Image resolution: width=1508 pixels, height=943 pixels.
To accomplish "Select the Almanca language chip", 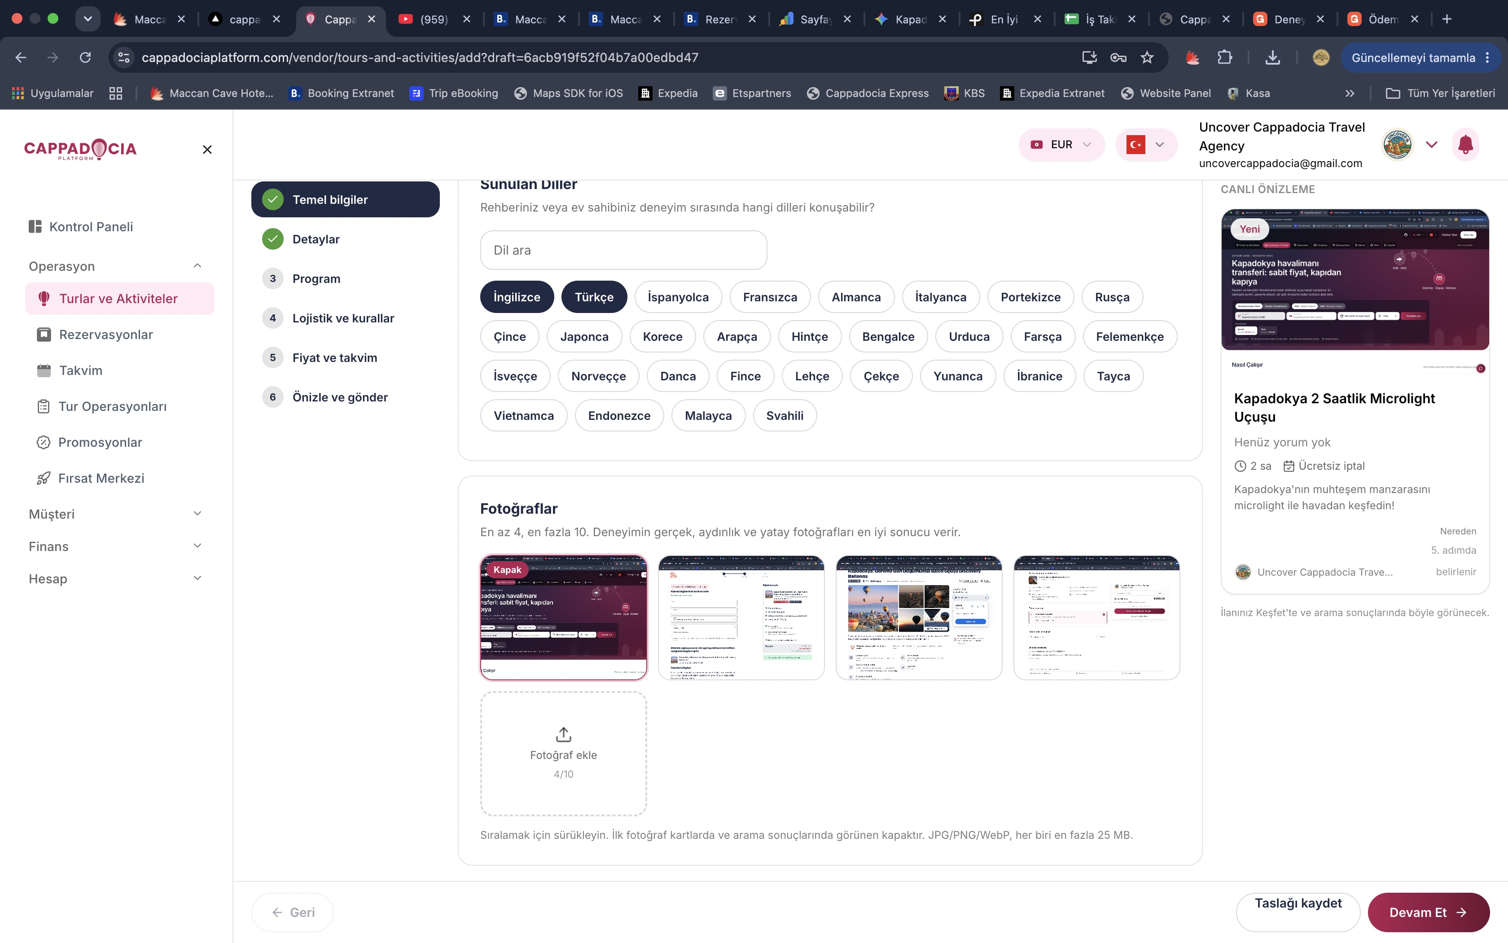I will tap(855, 297).
